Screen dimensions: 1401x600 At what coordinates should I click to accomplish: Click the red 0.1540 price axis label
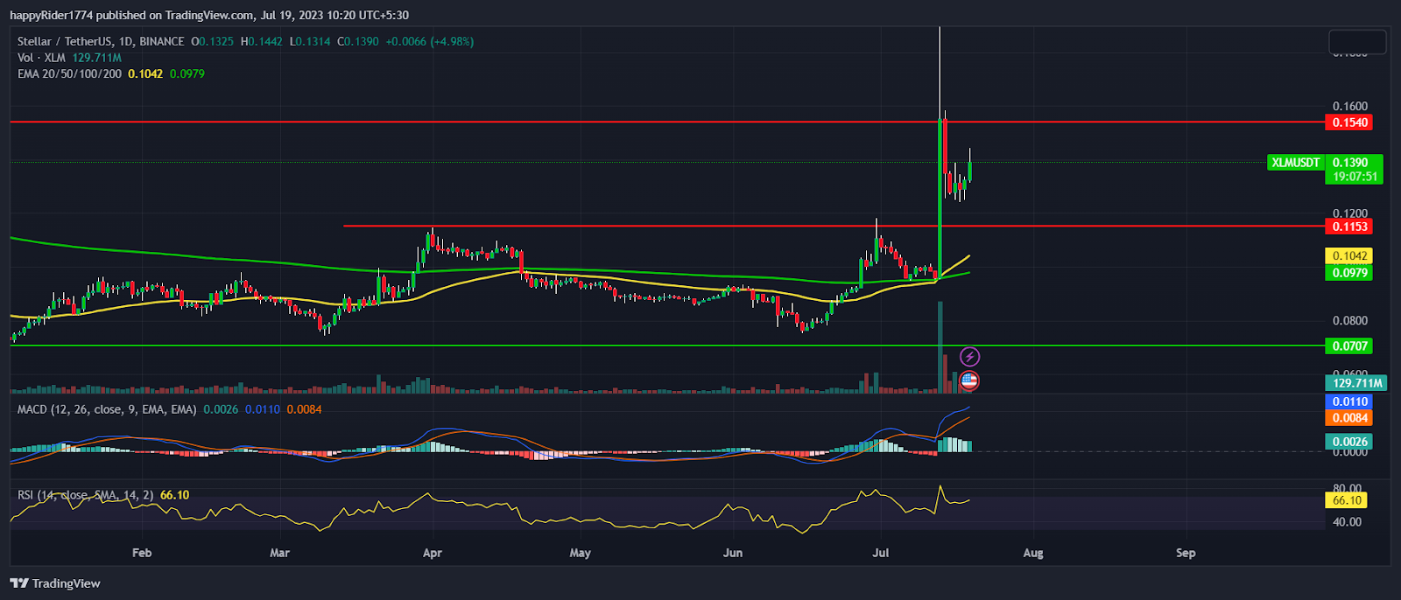tap(1350, 122)
